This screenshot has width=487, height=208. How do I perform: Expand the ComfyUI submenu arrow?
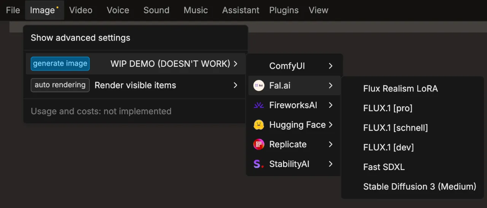tap(331, 66)
